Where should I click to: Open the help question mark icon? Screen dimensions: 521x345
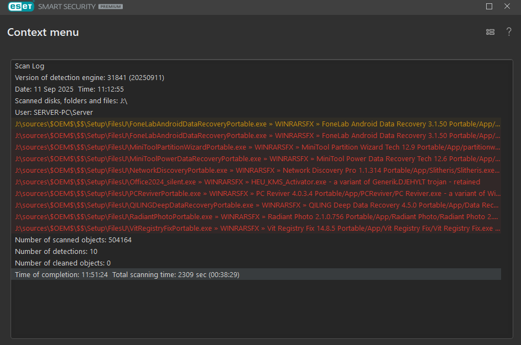coord(509,32)
